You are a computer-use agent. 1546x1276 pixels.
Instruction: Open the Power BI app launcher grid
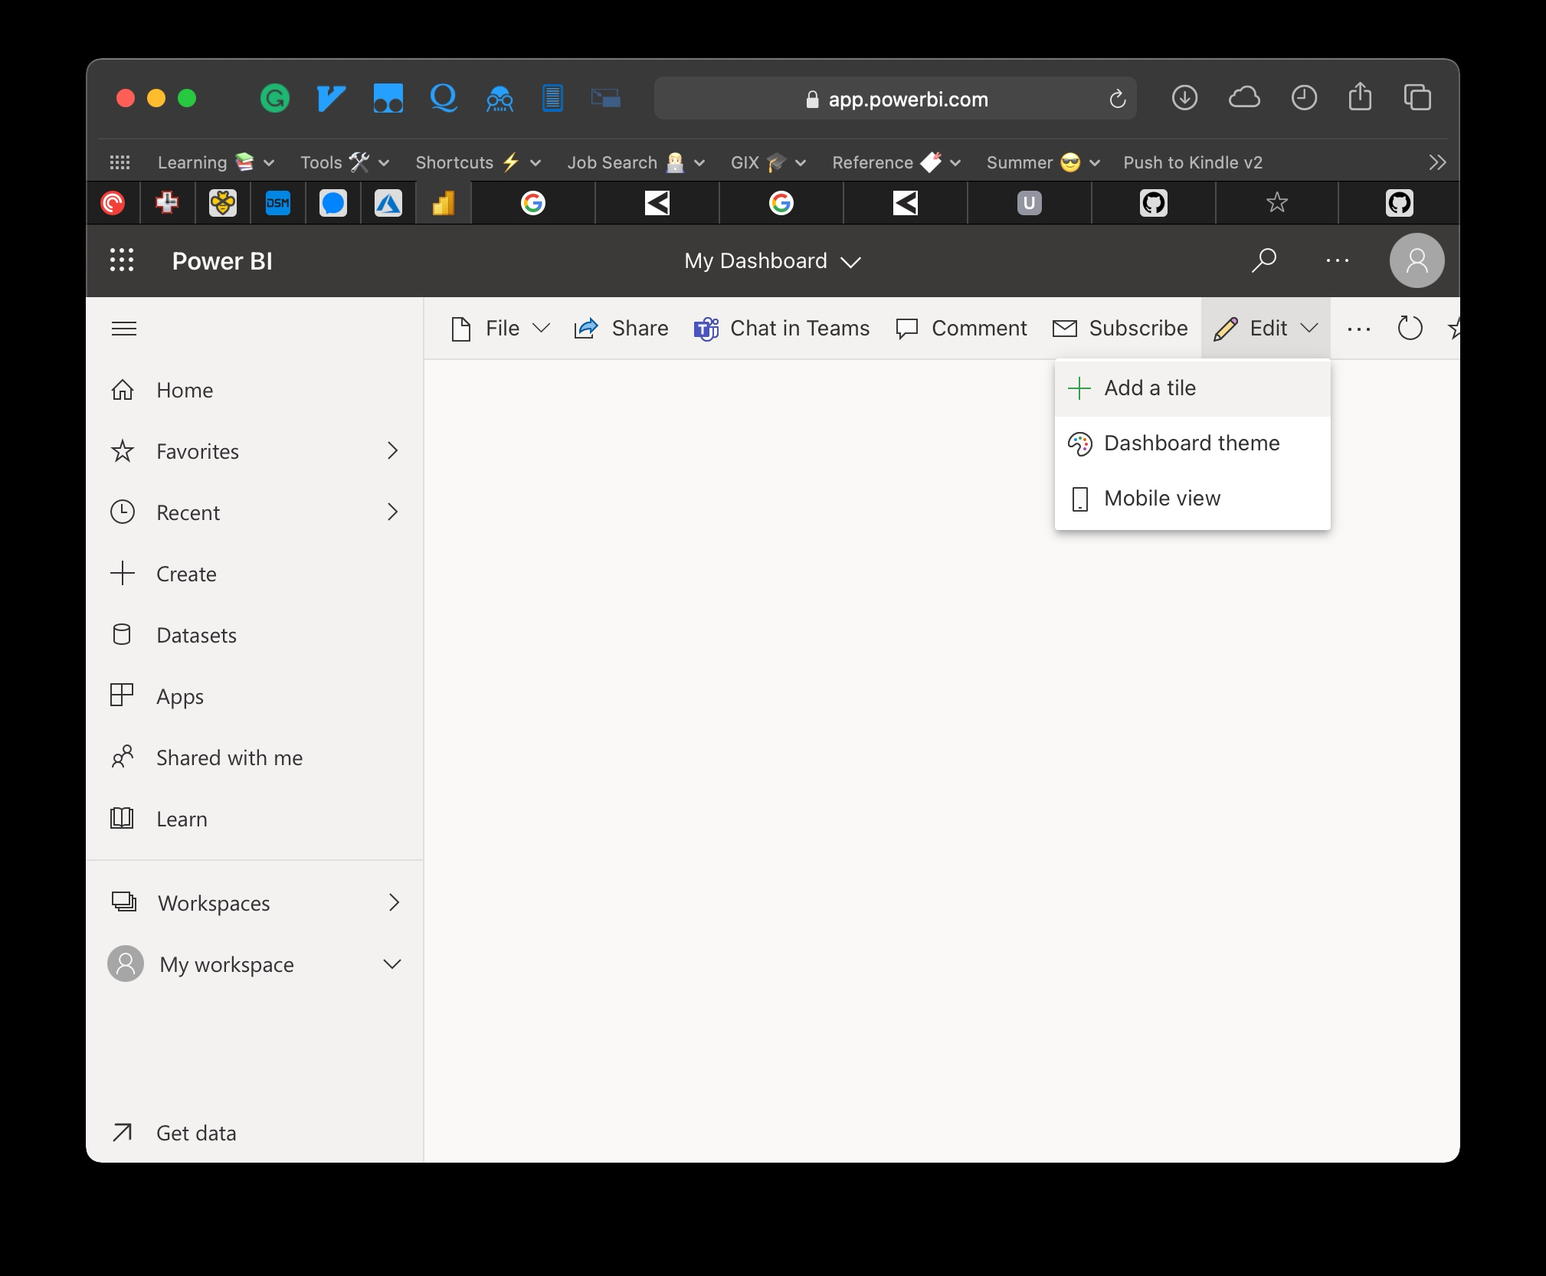(122, 260)
